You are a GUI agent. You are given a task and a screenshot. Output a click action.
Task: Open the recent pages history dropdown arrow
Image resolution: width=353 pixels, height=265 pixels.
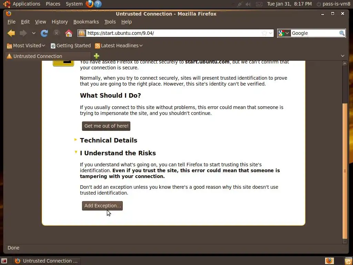[x=33, y=33]
